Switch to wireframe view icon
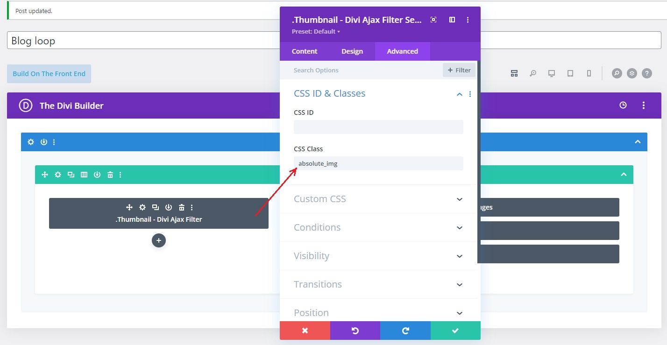The image size is (667, 345). pos(514,73)
